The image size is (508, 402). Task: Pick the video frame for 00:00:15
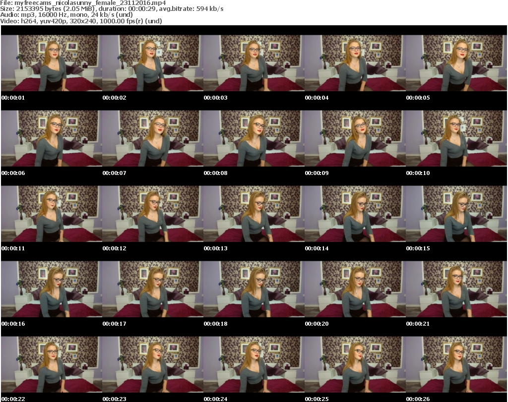456,214
